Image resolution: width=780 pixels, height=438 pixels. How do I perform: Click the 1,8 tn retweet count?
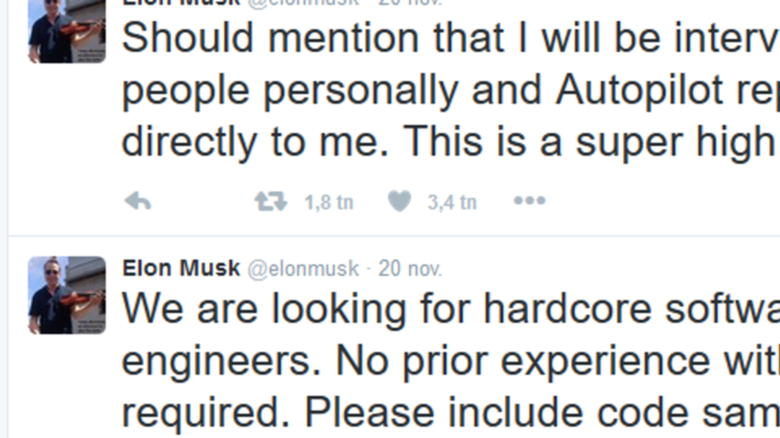coord(329,203)
